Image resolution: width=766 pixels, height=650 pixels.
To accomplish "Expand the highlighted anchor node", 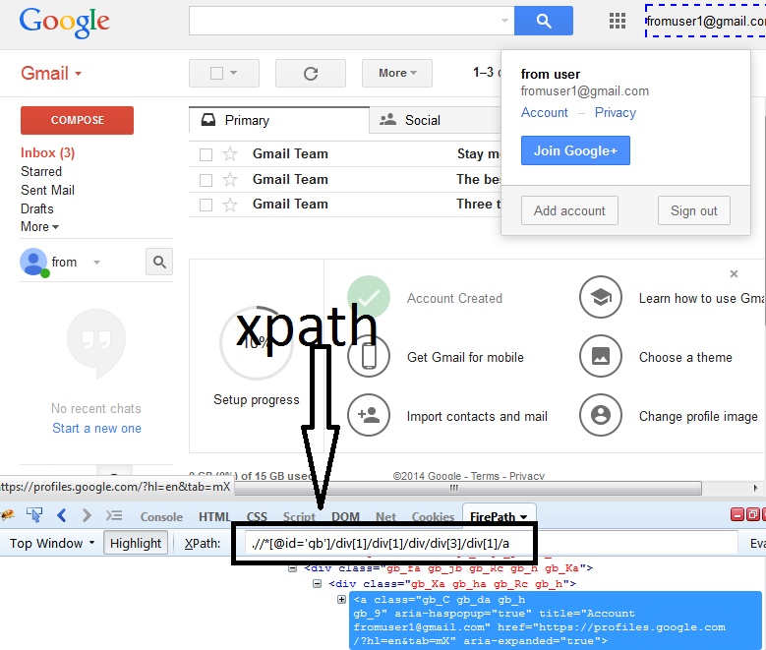I will point(341,599).
